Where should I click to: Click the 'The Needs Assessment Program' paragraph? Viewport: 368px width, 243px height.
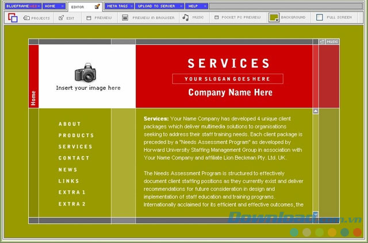[224, 189]
